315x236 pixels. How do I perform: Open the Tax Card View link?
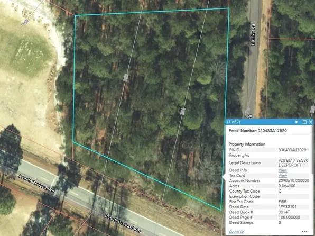(282, 176)
